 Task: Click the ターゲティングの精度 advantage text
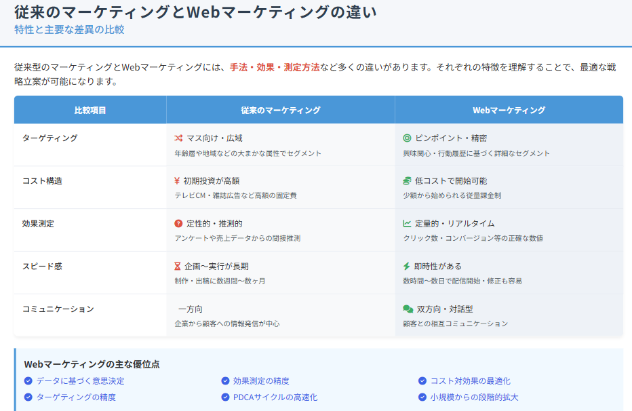[76, 397]
